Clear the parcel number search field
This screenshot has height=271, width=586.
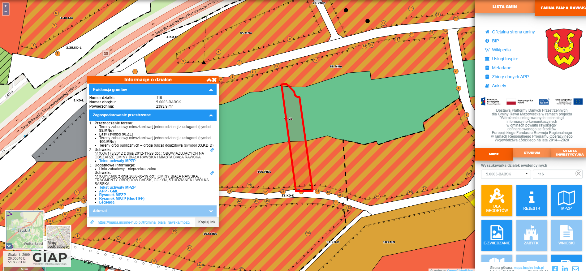click(578, 174)
